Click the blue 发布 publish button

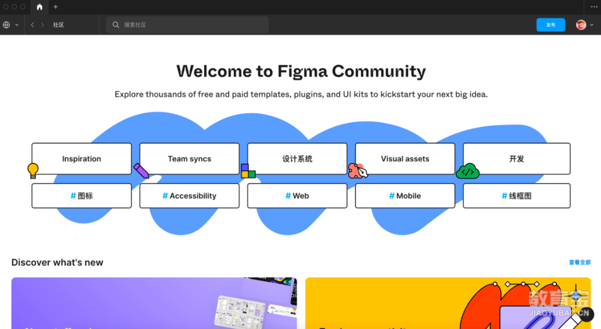551,25
